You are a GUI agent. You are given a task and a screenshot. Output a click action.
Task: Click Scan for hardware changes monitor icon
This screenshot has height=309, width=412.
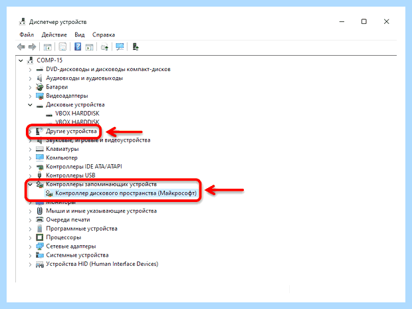click(x=120, y=47)
